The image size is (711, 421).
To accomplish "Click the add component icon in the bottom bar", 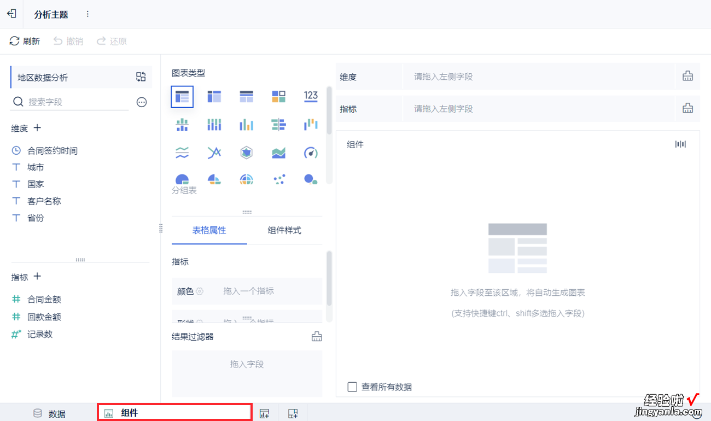I will (265, 413).
